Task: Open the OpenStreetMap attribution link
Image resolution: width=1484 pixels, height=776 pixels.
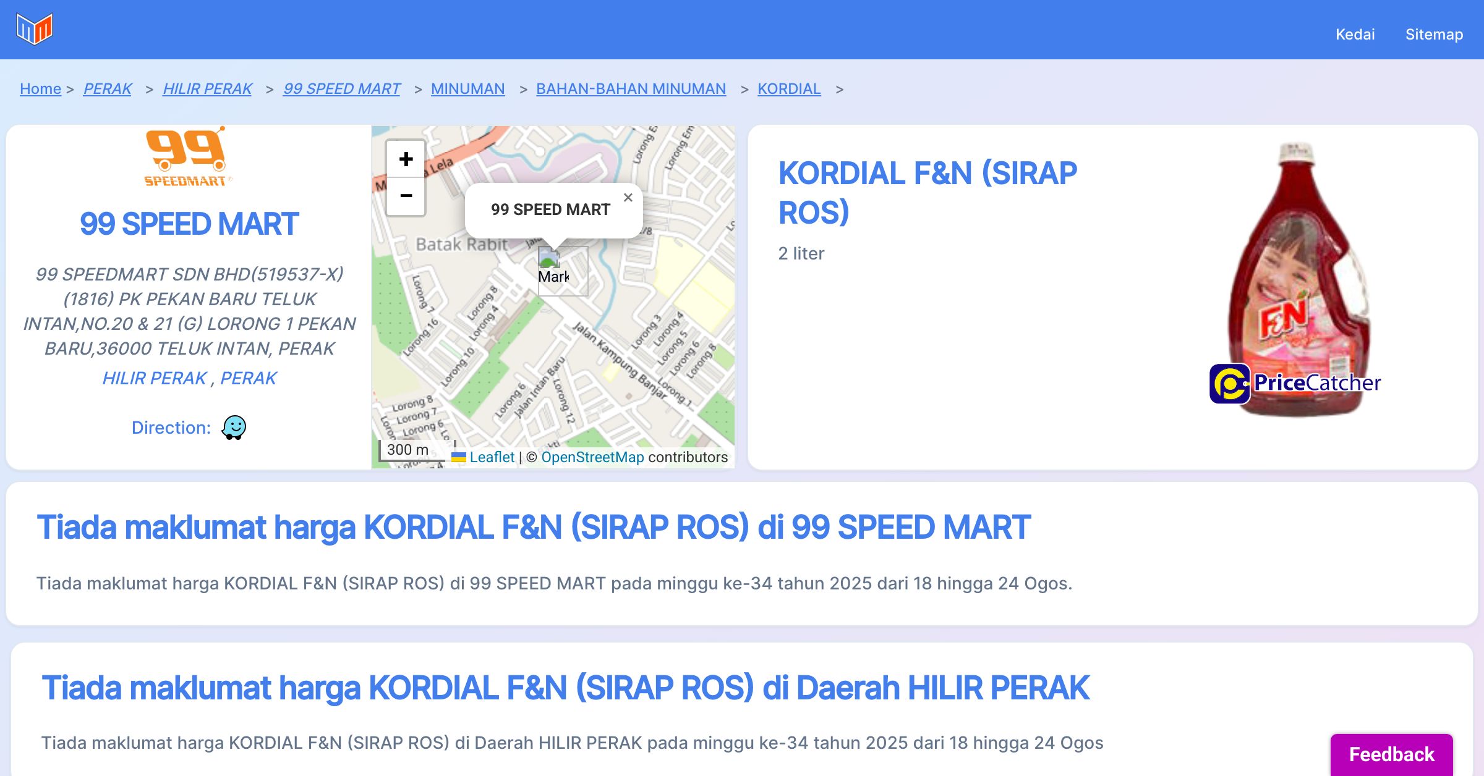Action: (x=592, y=457)
